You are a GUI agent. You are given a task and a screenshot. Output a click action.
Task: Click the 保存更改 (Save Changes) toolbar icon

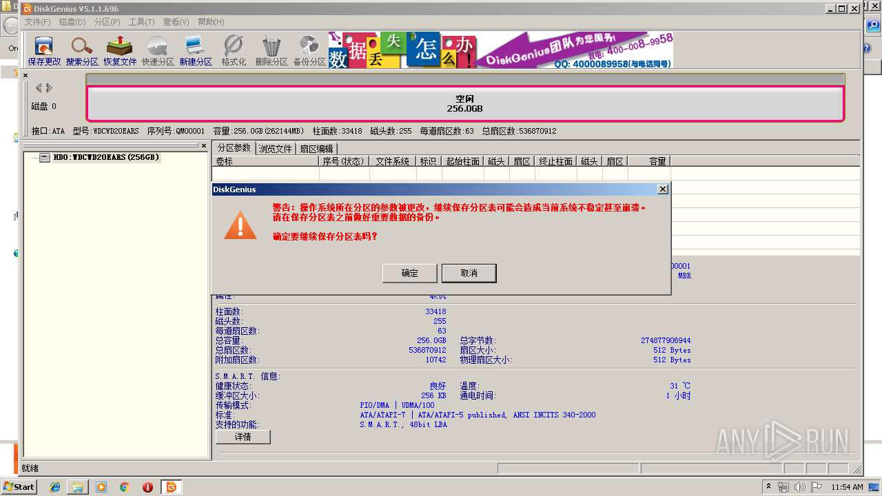(44, 51)
